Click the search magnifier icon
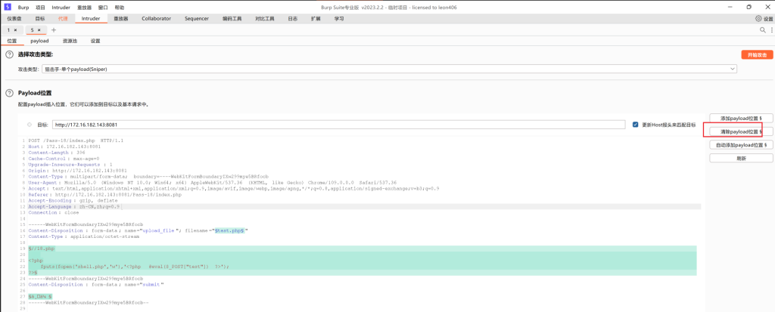This screenshot has height=312, width=775. click(x=763, y=30)
